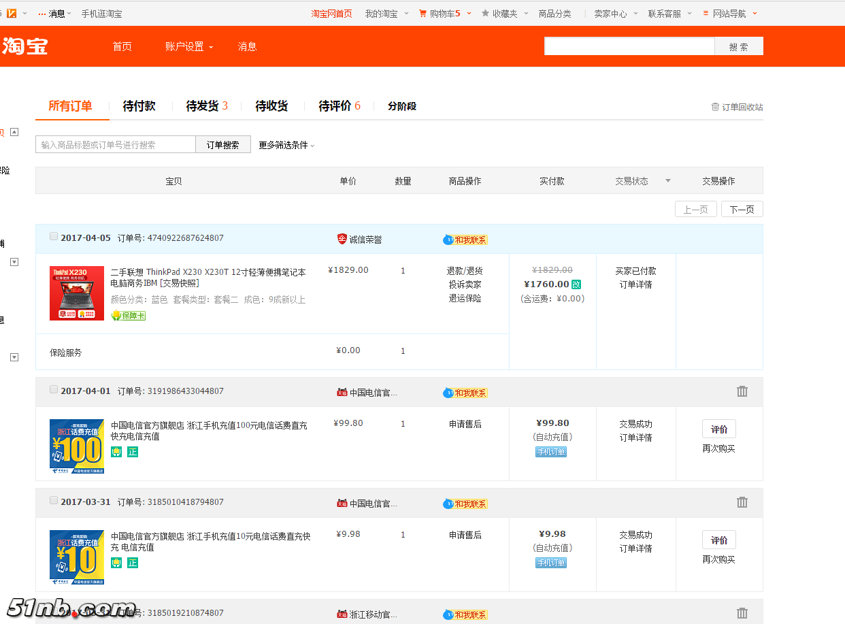Image resolution: width=845 pixels, height=624 pixels.
Task: Click the 和我联系 chat icon for 诚信荣誉
Action: (465, 240)
